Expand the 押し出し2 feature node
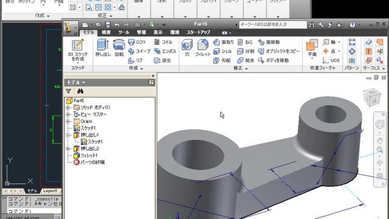The image size is (389, 219). (x=68, y=148)
